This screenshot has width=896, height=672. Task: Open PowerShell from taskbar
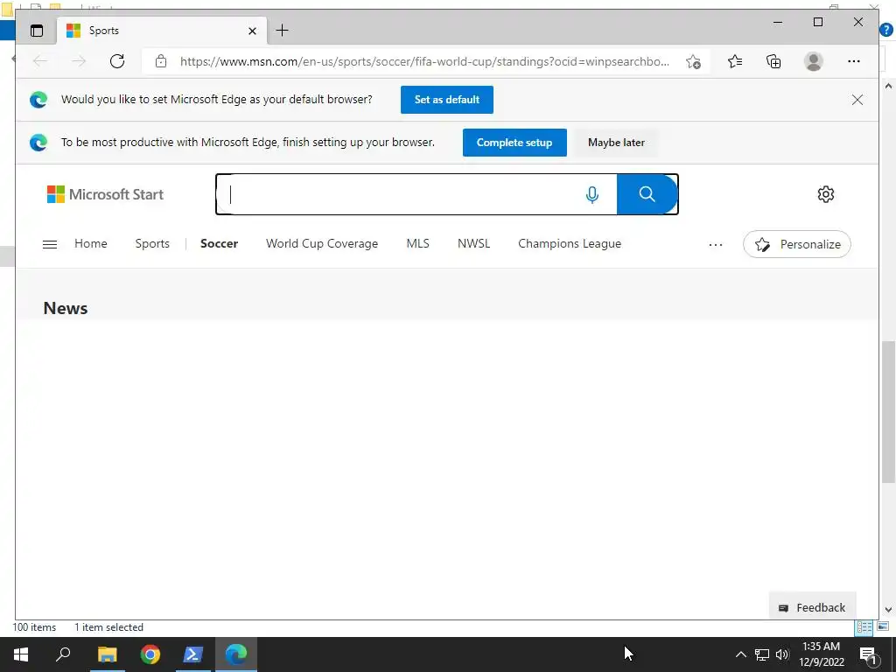coord(192,654)
